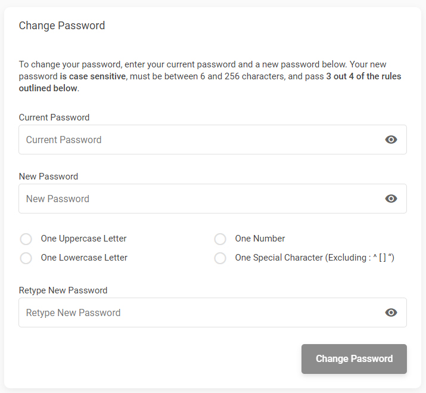
Task: Toggle visibility eye in New Password field
Action: [x=391, y=199]
